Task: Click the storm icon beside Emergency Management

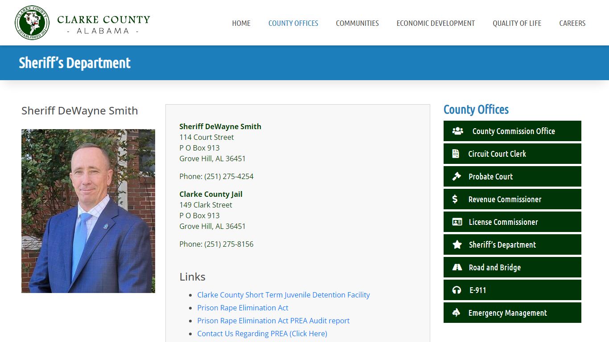Action: click(456, 313)
